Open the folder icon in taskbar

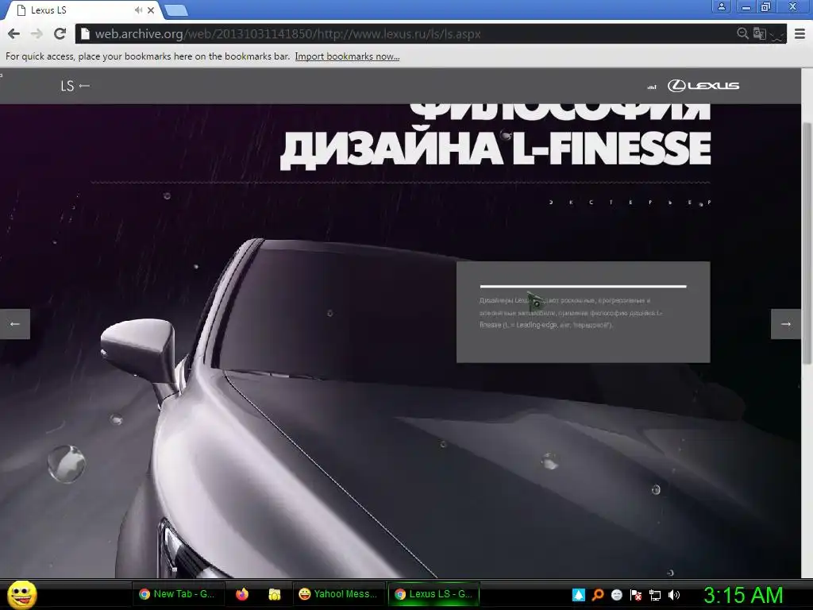[x=274, y=594]
